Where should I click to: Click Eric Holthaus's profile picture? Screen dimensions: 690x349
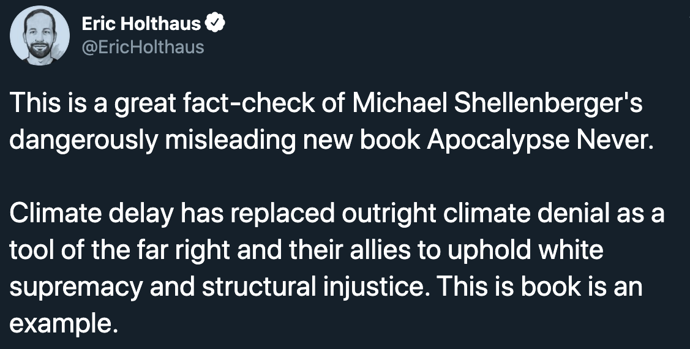tap(40, 35)
